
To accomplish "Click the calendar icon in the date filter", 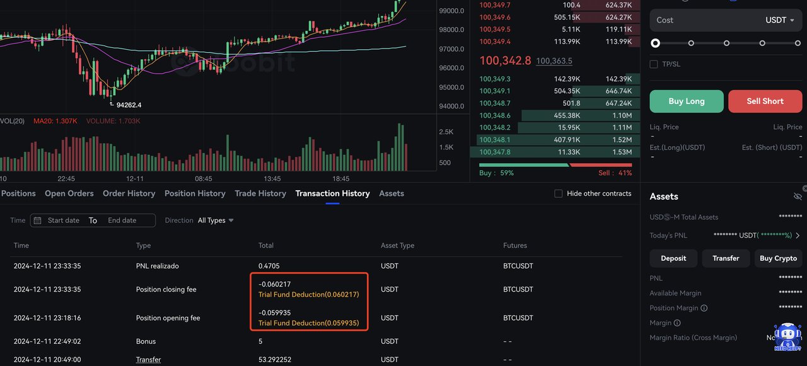I will click(37, 220).
